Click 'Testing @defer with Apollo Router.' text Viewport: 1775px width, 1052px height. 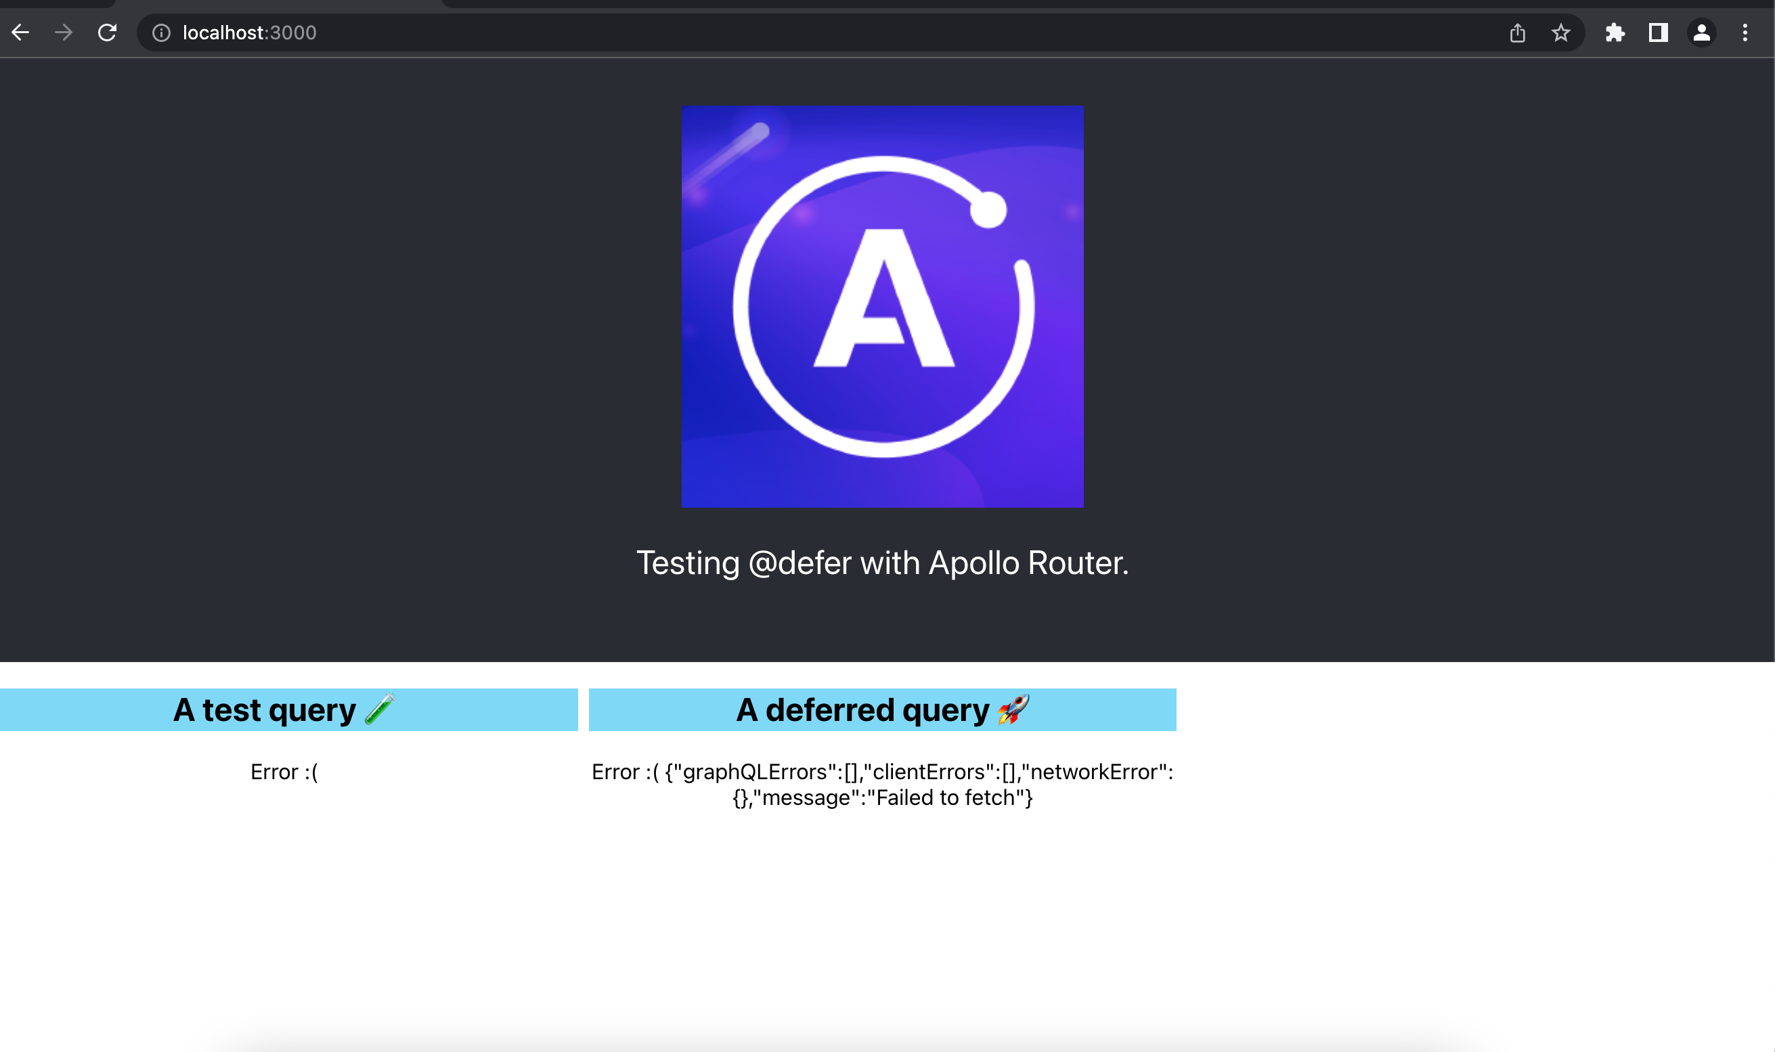click(883, 563)
